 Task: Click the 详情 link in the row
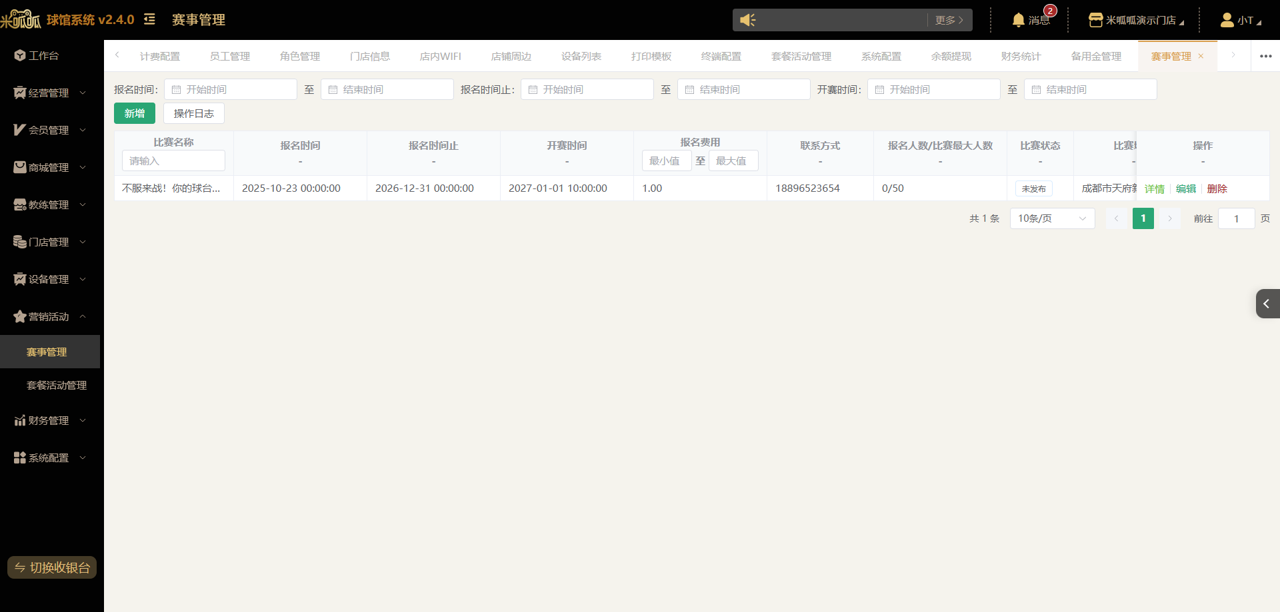pos(1155,188)
